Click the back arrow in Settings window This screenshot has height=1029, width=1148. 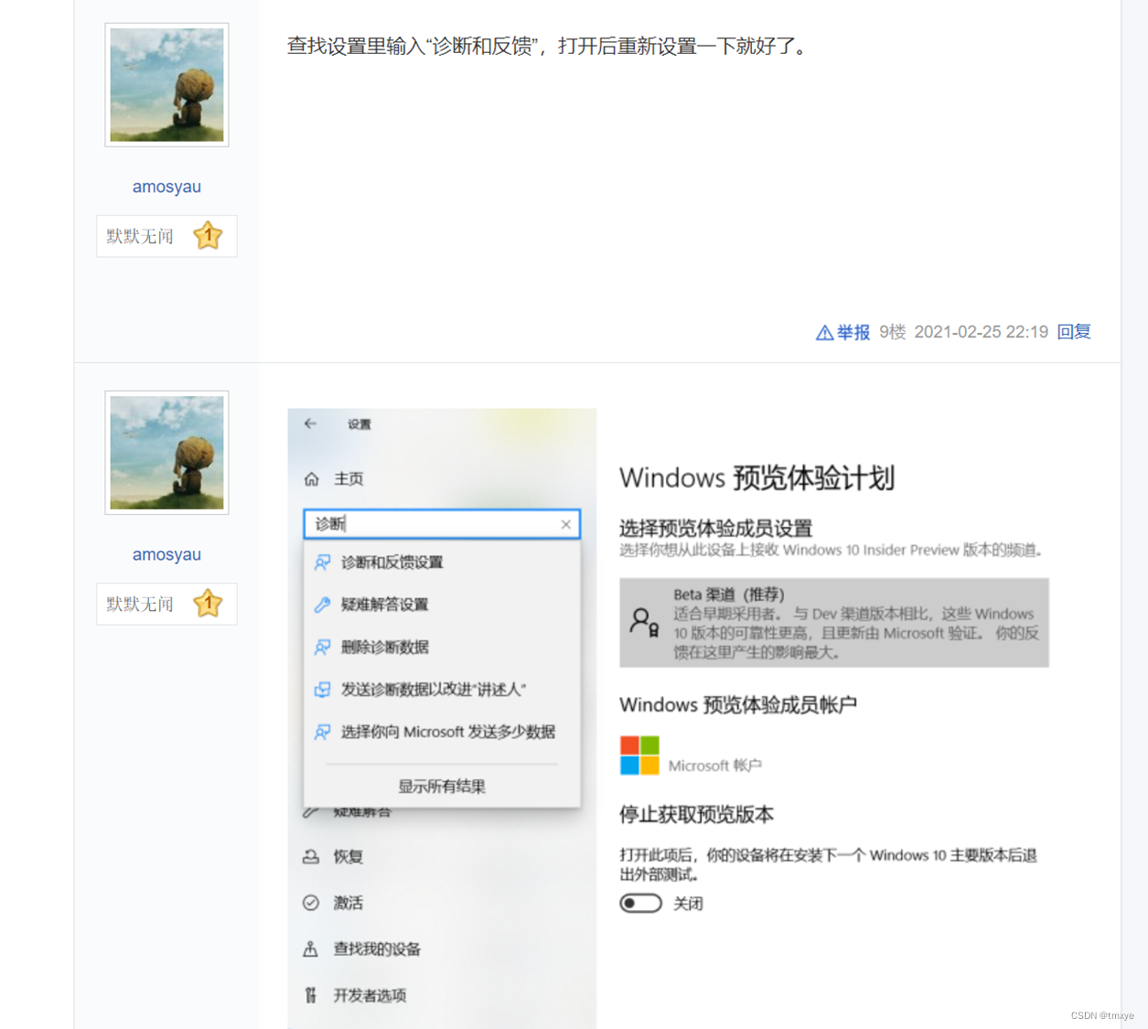[x=310, y=423]
